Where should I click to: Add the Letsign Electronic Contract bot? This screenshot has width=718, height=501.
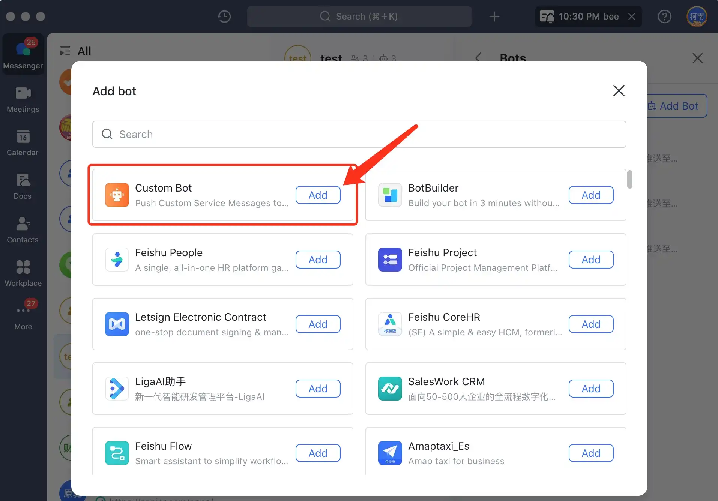(318, 324)
